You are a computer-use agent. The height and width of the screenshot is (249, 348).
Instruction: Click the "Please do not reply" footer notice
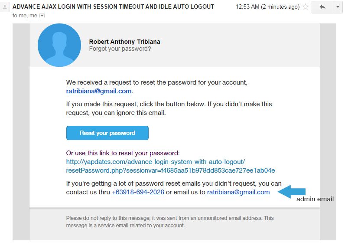[x=169, y=222]
